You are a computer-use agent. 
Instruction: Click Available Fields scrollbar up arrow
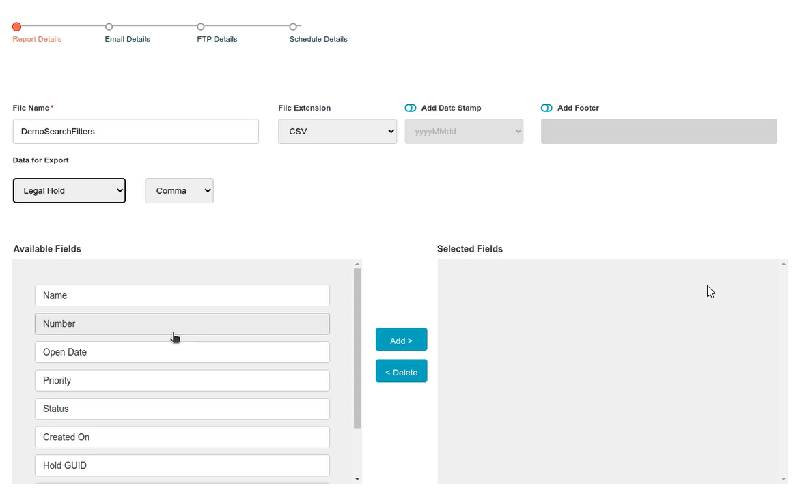(357, 263)
